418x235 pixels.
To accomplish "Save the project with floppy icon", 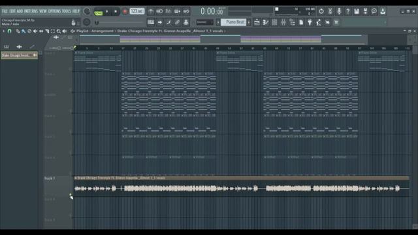I will (x=357, y=11).
